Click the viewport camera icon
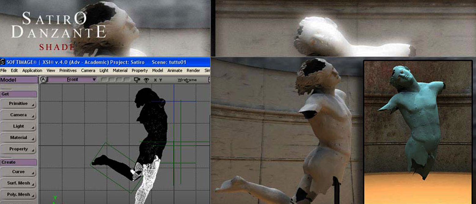This screenshot has height=204, width=476. tap(137, 80)
